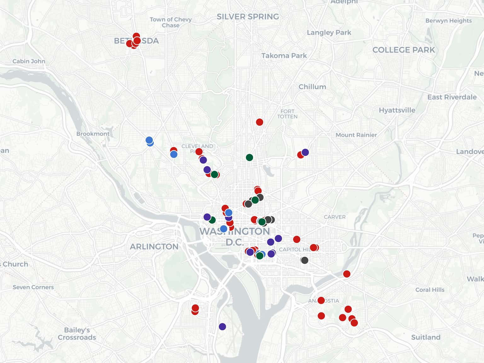The width and height of the screenshot is (484, 363).
Task: Select the Hyattsville place label
Action: tap(397, 110)
